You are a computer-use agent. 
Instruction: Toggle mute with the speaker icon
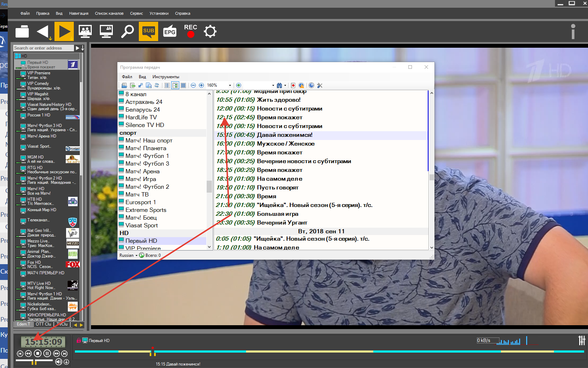58,362
